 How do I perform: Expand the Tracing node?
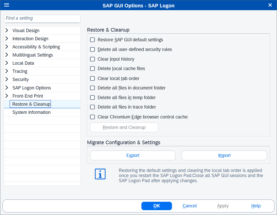(7, 71)
